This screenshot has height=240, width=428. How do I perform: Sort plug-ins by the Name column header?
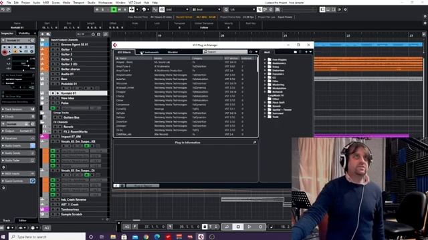coord(134,58)
